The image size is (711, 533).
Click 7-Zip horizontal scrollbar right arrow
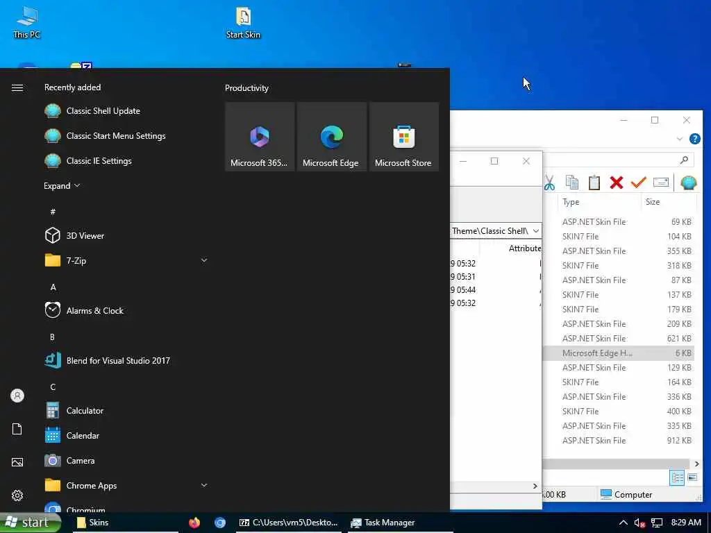[535, 487]
